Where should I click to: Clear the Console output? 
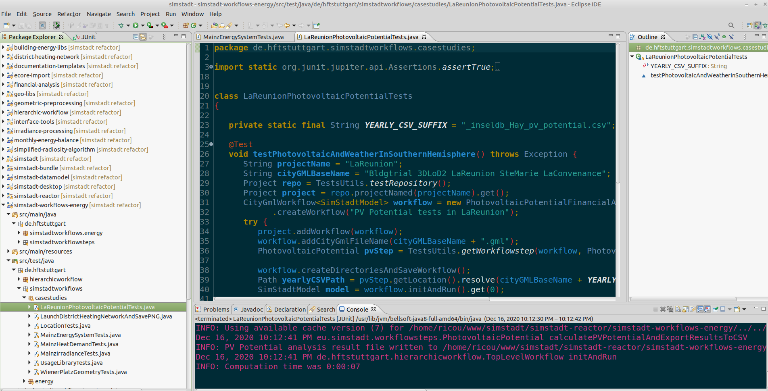pos(678,309)
